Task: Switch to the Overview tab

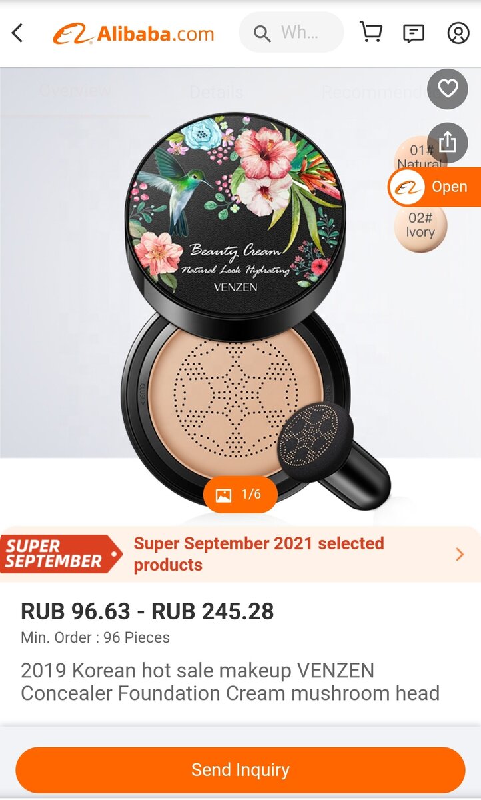Action: pos(75,91)
